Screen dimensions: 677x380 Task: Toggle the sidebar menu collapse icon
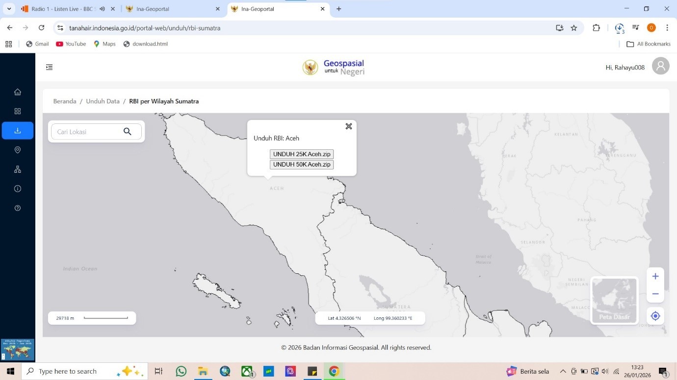point(49,67)
